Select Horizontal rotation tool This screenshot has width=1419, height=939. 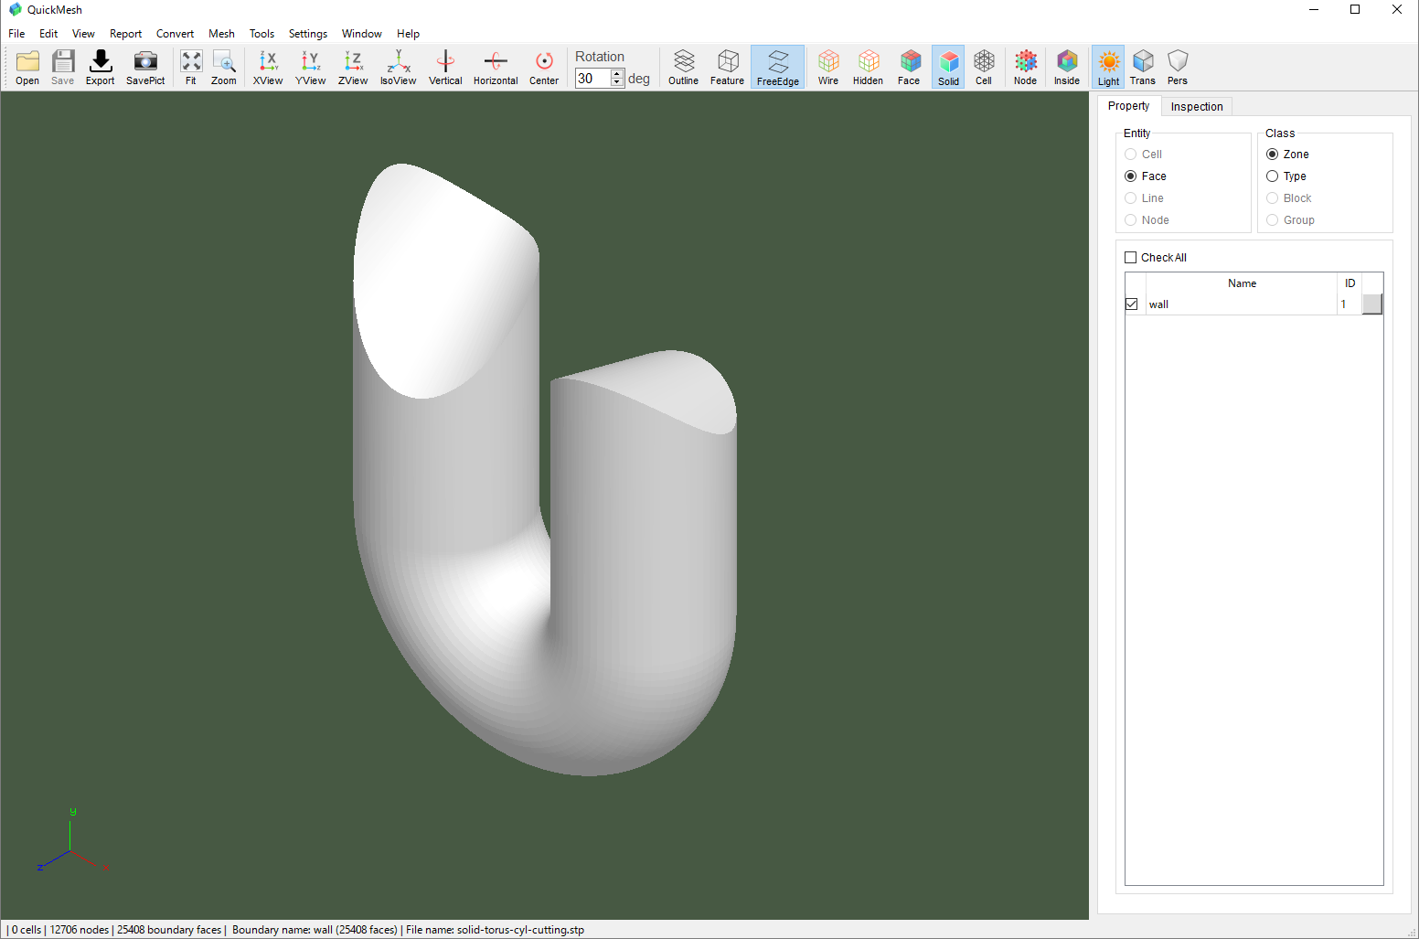coord(496,68)
